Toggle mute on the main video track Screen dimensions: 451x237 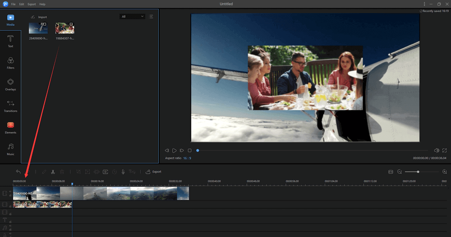pos(10,191)
